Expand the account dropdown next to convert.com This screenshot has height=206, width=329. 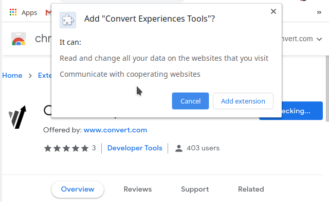tap(319, 39)
